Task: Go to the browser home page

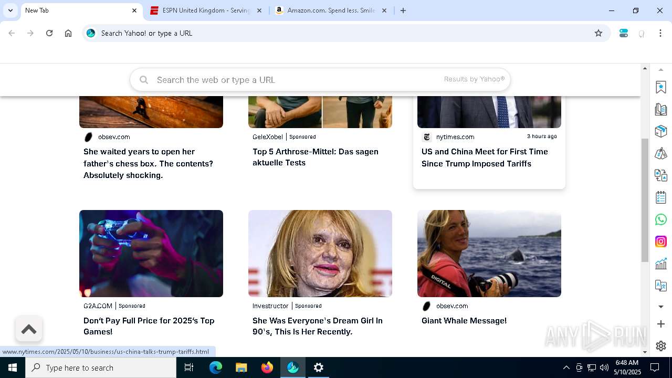Action: click(68, 33)
